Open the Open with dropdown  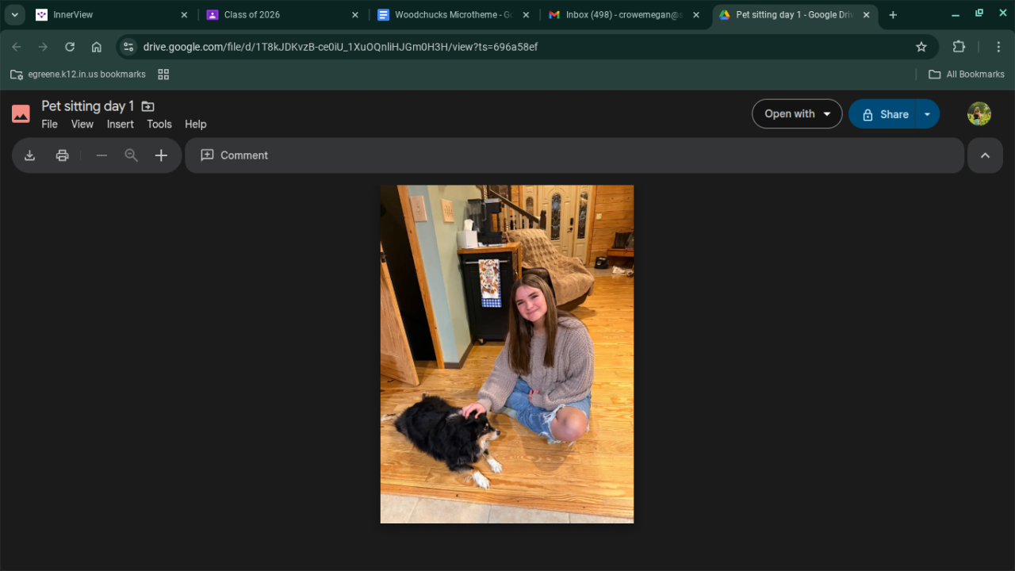coord(797,114)
